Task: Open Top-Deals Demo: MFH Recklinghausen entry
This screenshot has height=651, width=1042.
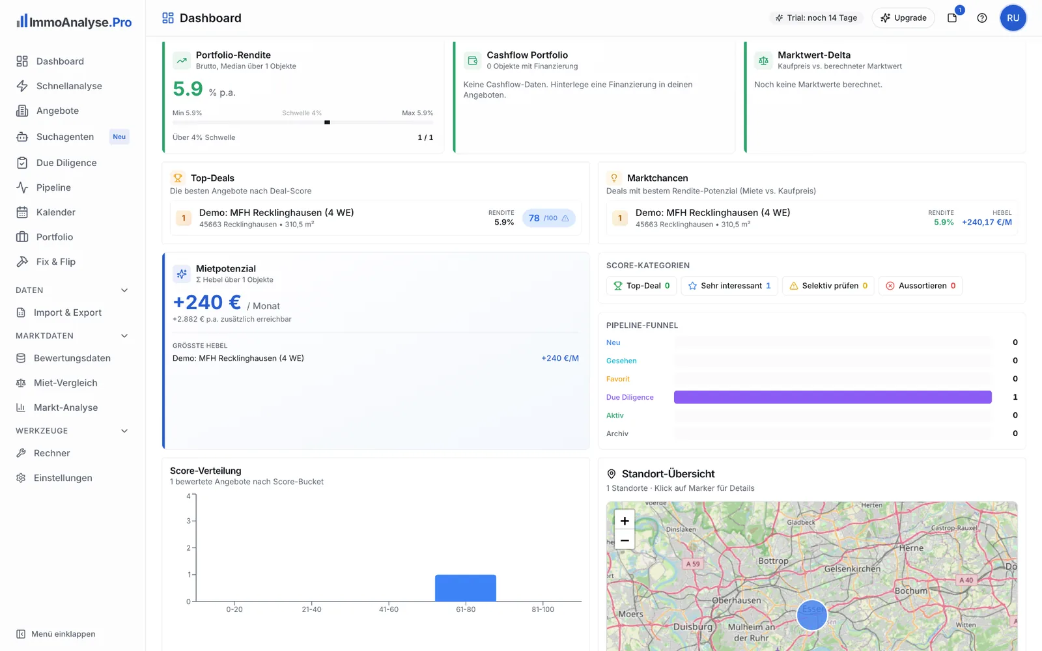Action: pos(376,218)
